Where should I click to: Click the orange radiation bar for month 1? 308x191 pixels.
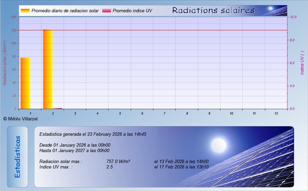coord(25,83)
